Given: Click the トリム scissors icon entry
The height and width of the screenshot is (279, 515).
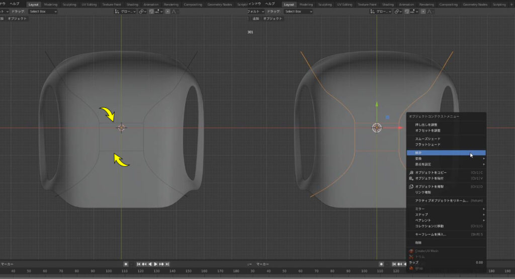Looking at the screenshot, I should [446, 257].
